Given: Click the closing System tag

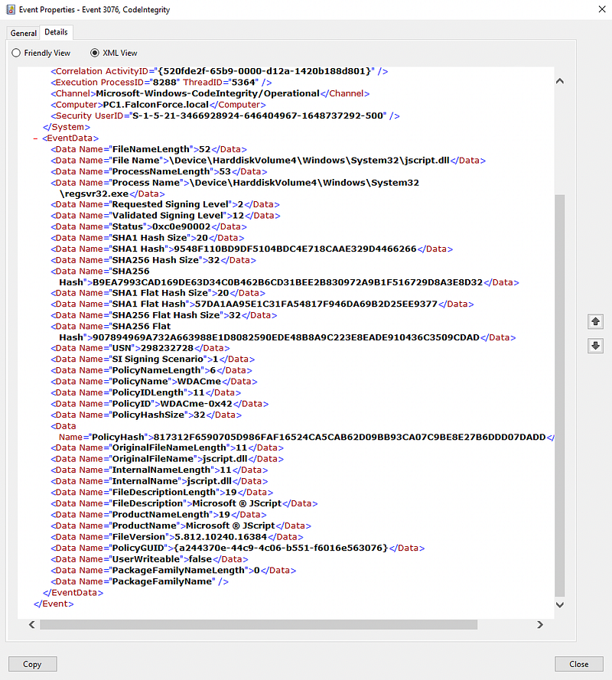Looking at the screenshot, I should [67, 127].
